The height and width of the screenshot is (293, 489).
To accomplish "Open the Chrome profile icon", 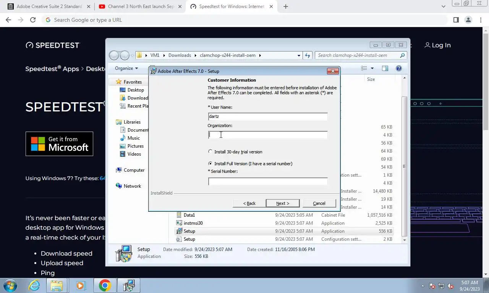I will click(468, 20).
